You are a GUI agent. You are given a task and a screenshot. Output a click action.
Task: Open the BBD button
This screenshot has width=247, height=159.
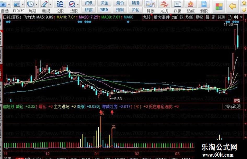tap(104, 10)
